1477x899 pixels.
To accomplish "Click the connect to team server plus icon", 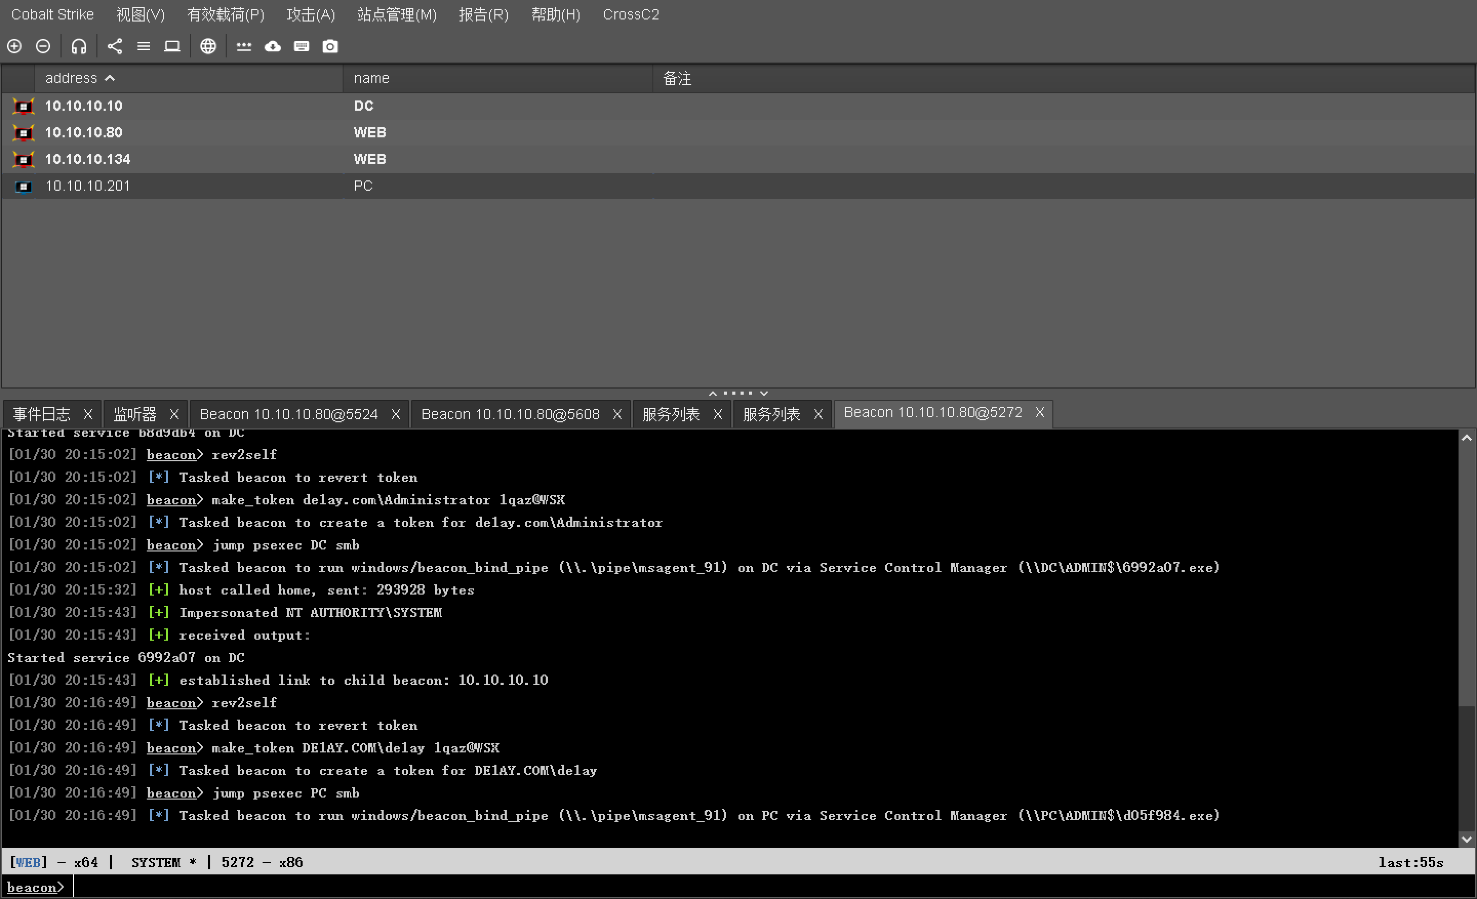I will pos(14,46).
